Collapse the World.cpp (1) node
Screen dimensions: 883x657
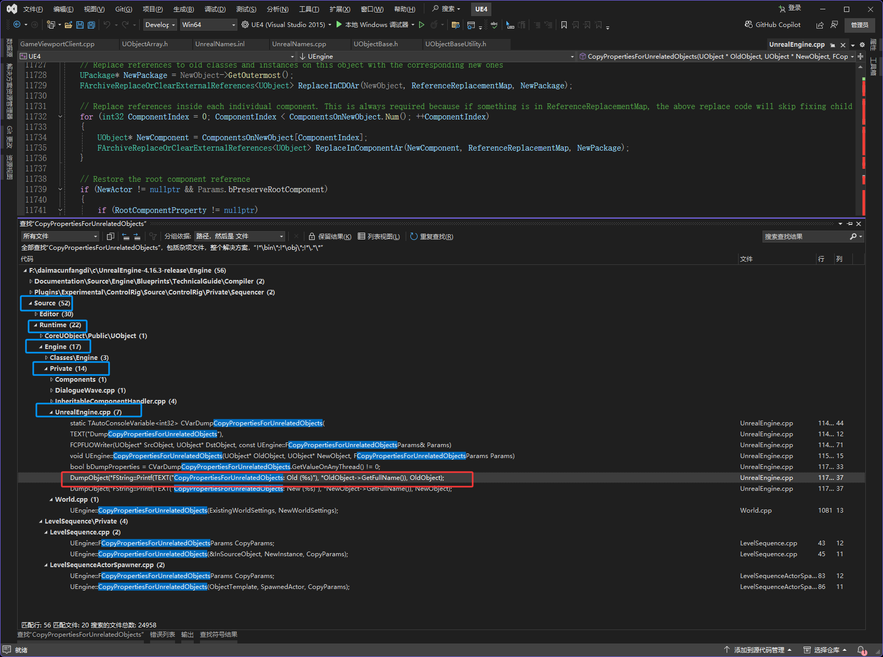pyautogui.click(x=51, y=500)
